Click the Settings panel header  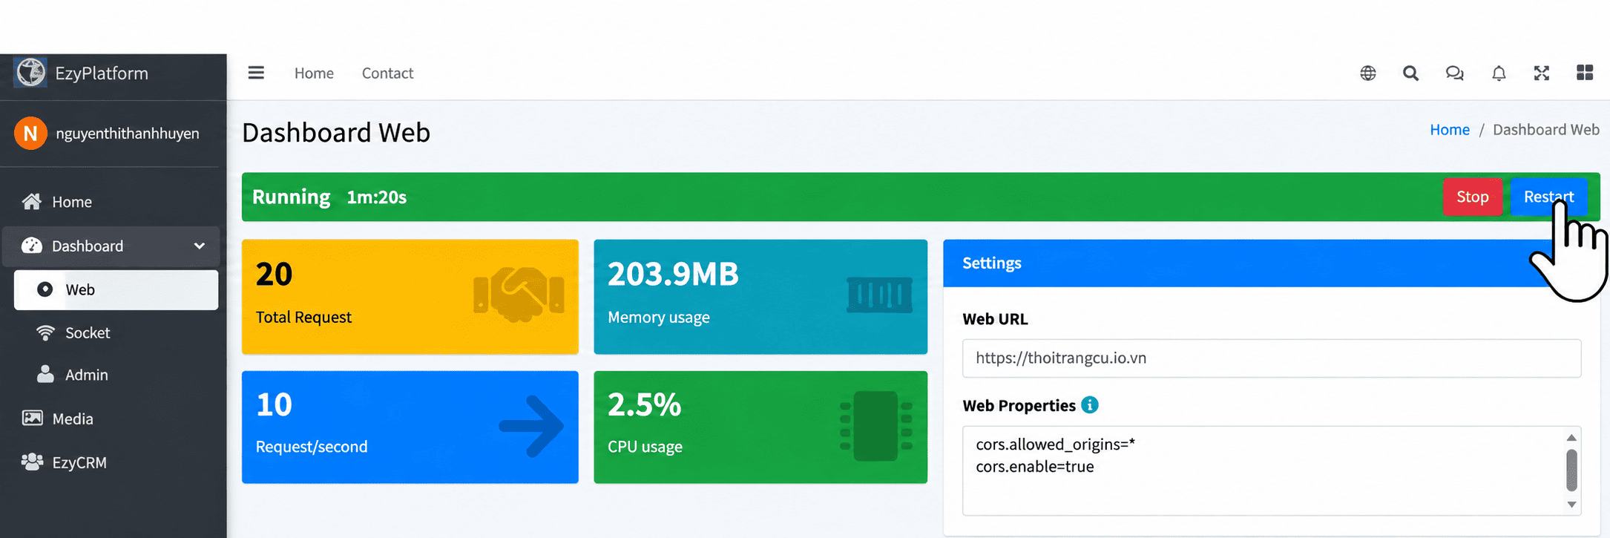1272,263
